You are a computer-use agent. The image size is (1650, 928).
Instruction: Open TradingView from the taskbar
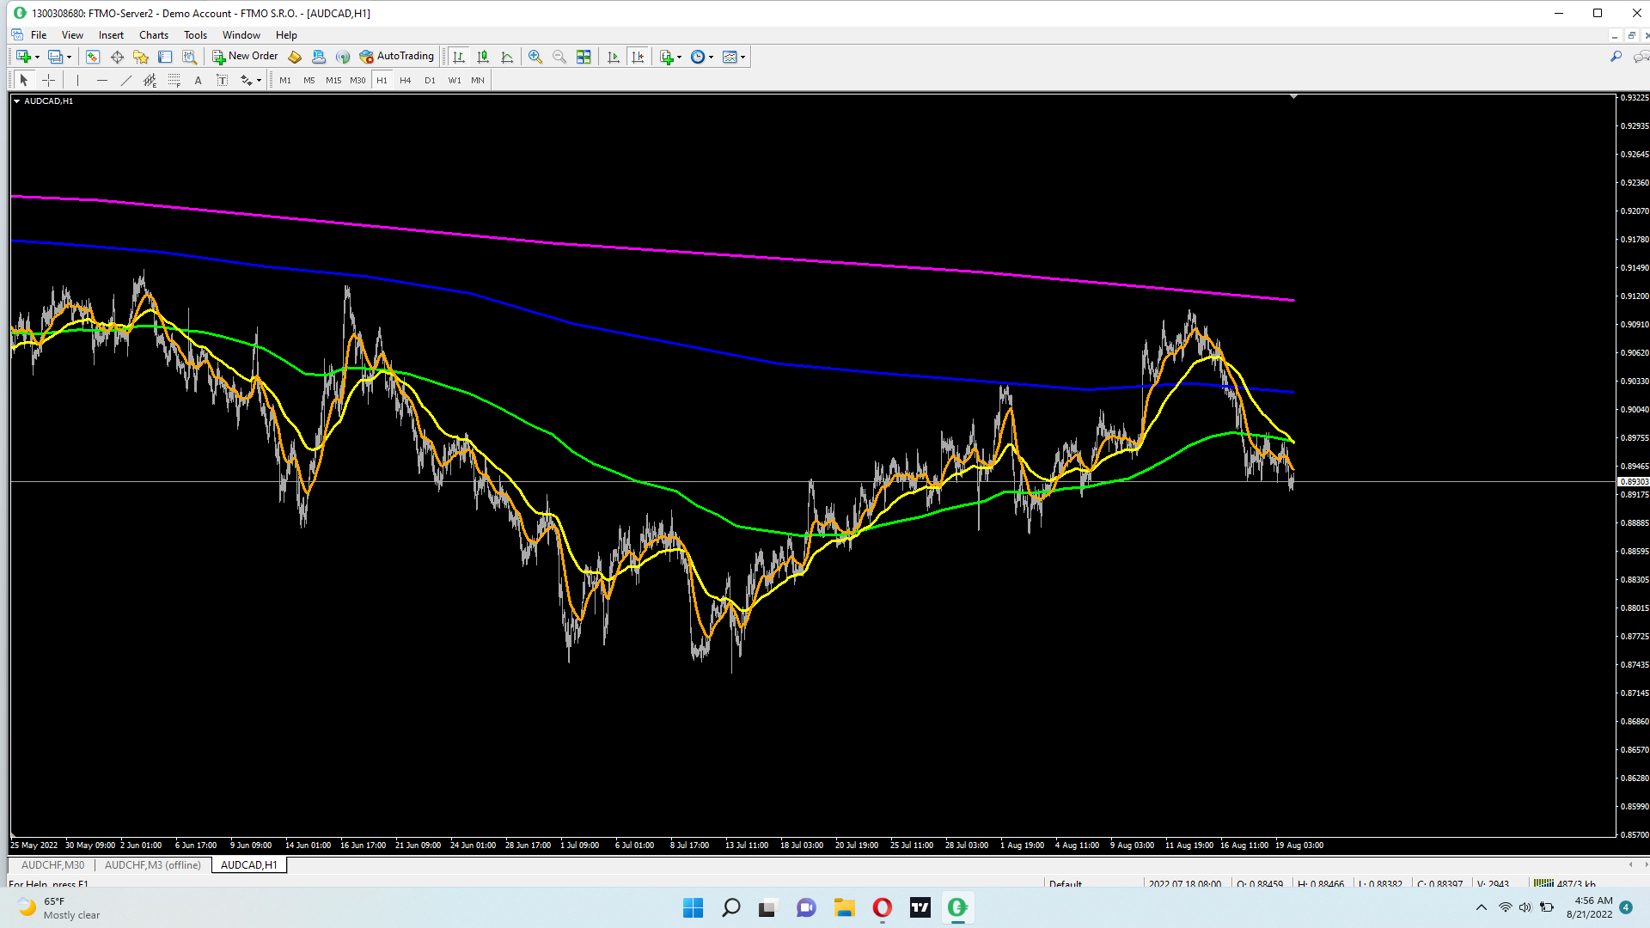pyautogui.click(x=920, y=907)
